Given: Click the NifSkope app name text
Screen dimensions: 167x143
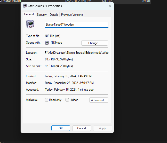Looking at the screenshot, I should (57, 43).
